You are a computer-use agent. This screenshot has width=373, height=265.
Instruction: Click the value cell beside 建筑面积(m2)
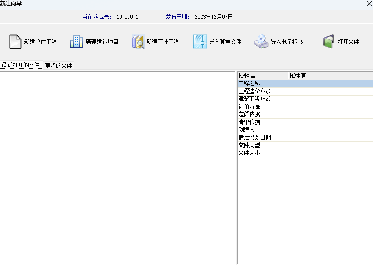[330, 99]
